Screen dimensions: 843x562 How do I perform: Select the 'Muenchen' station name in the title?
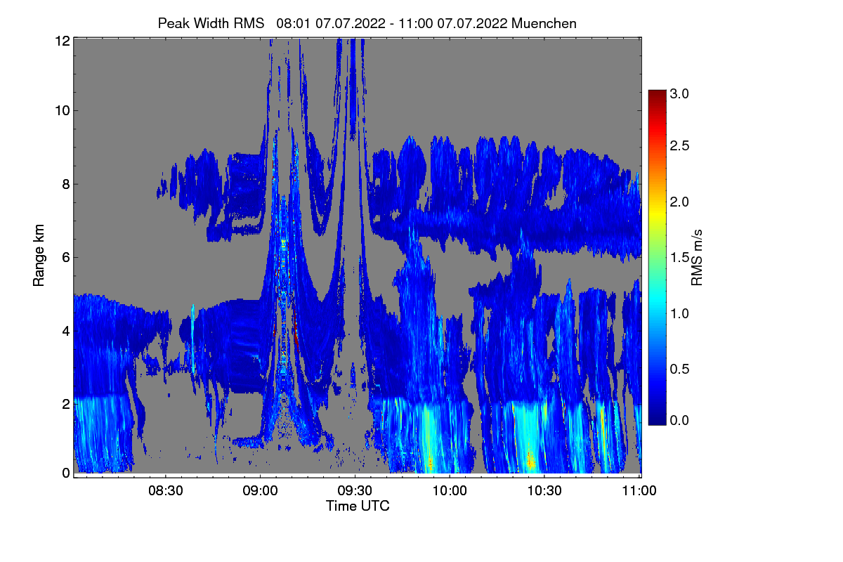(544, 23)
